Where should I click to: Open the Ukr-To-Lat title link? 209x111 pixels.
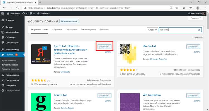click(149, 46)
